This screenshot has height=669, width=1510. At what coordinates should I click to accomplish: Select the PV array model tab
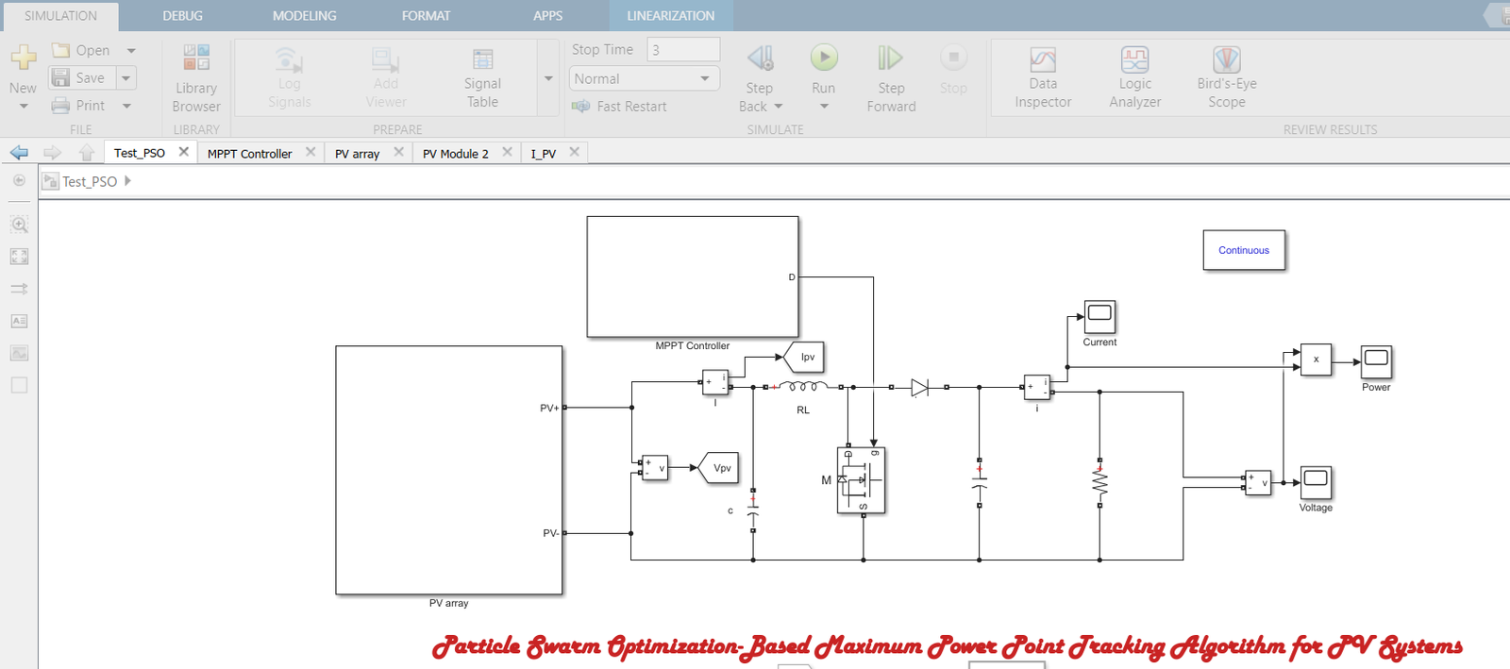357,153
